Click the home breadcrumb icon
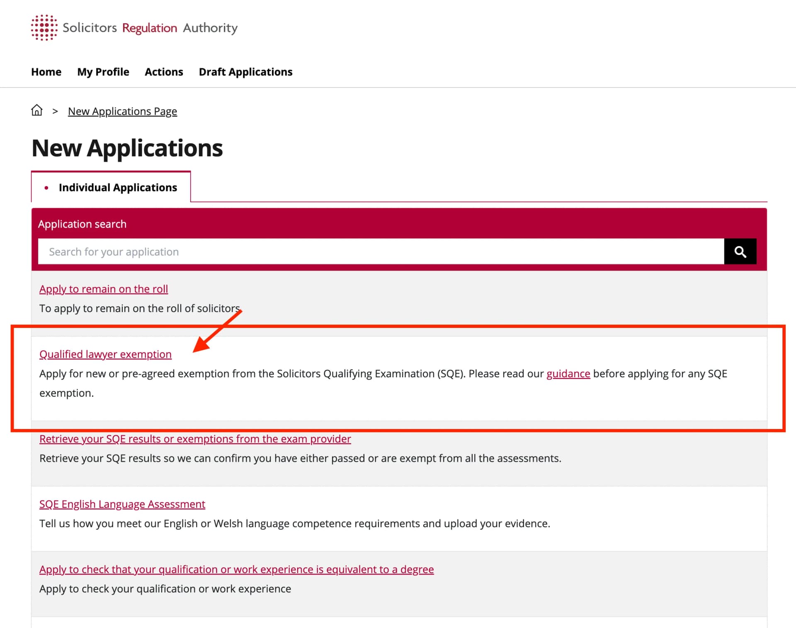Viewport: 796px width, 628px height. pyautogui.click(x=37, y=110)
